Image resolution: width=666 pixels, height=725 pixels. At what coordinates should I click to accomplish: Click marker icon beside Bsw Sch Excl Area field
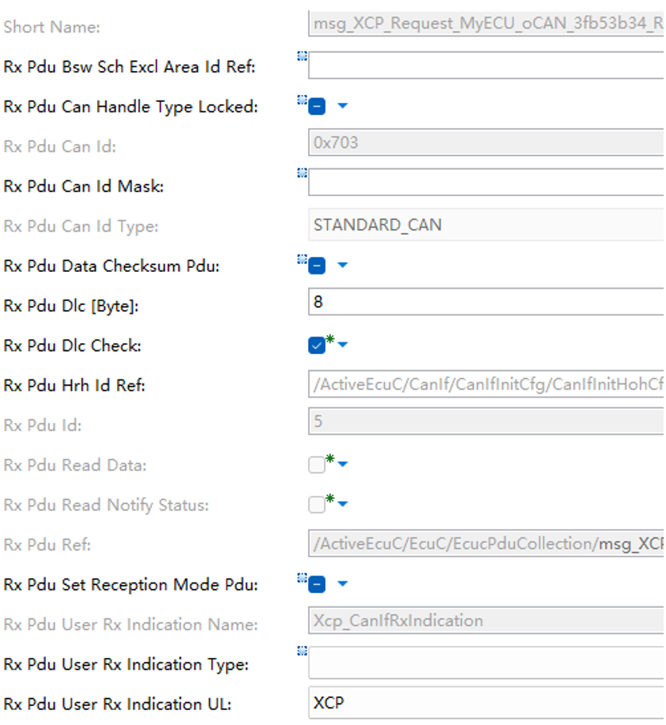tap(301, 55)
